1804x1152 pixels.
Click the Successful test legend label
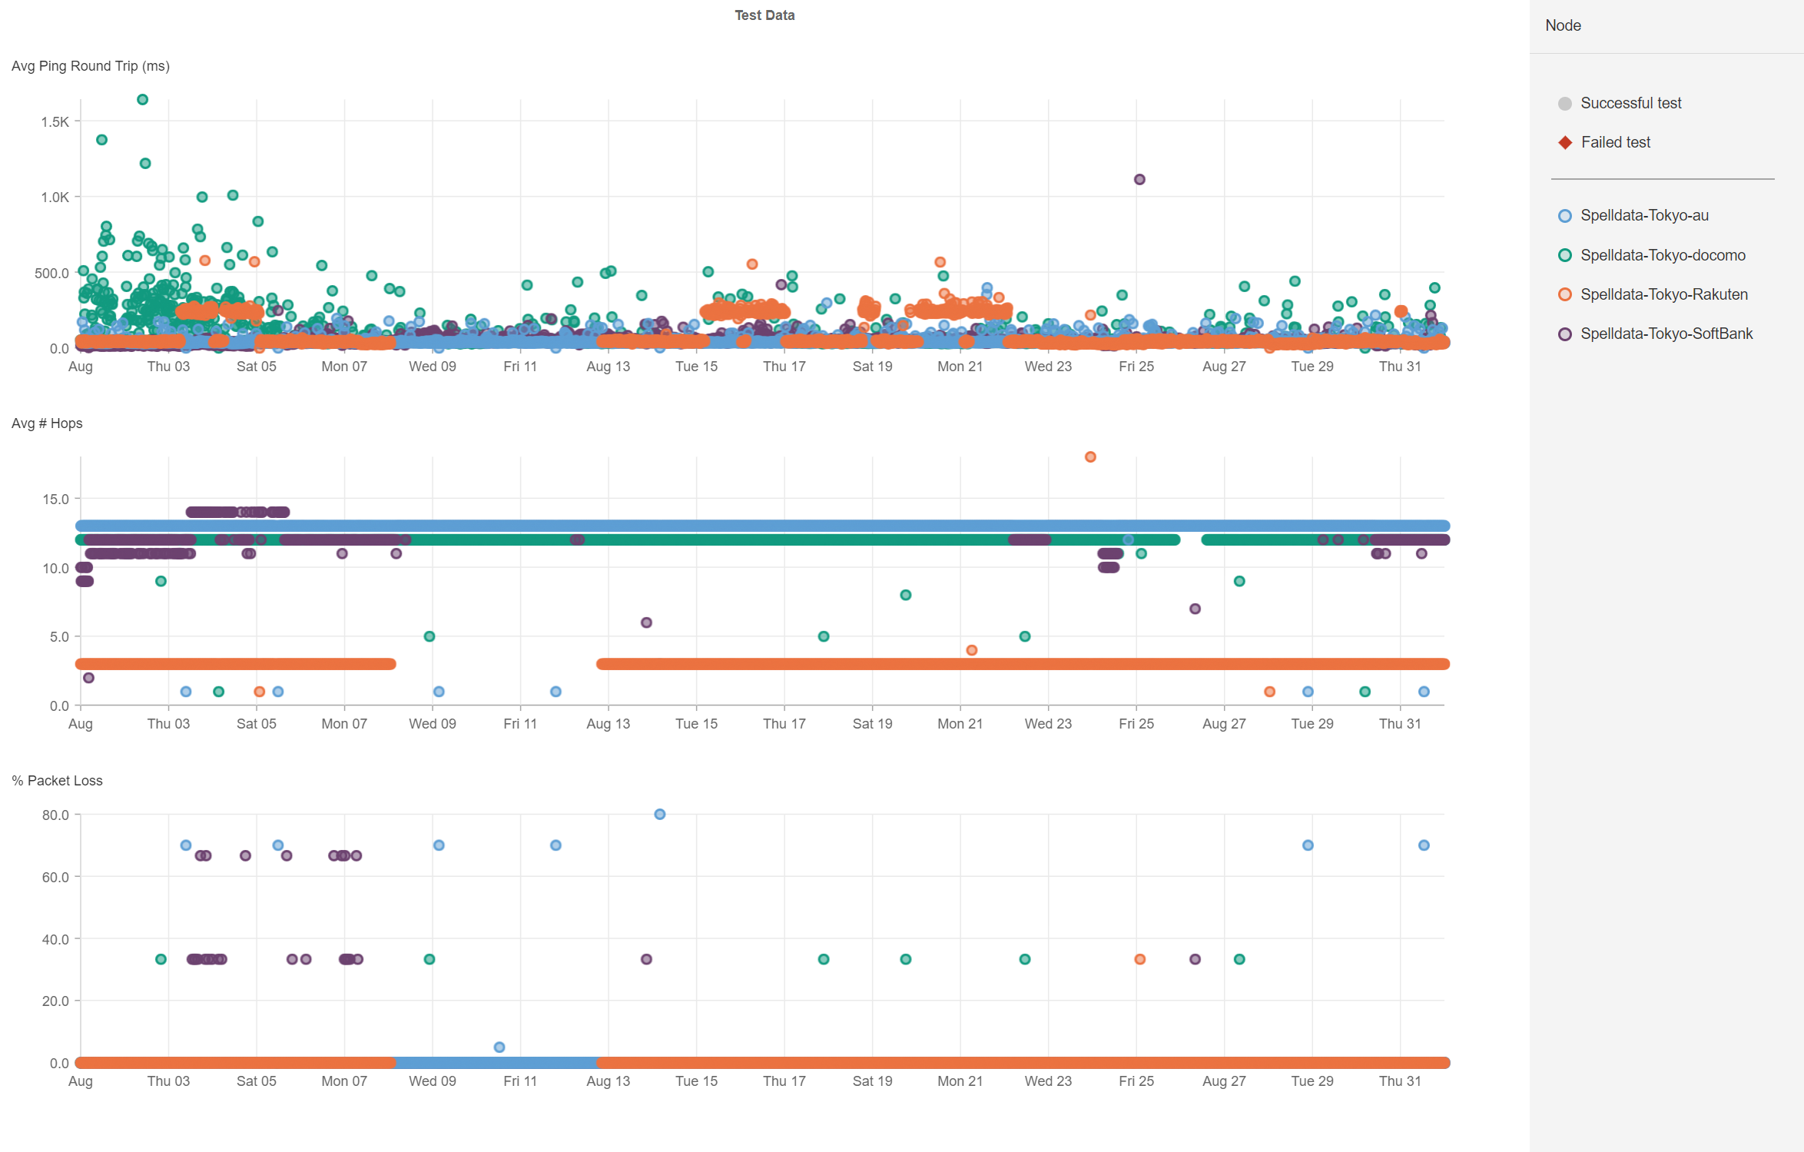1630,104
